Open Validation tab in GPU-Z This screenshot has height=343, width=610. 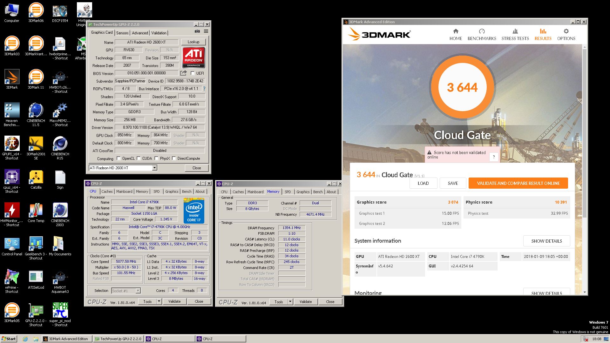click(159, 33)
